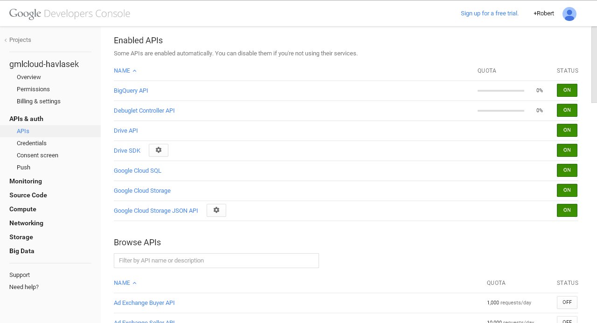The width and height of the screenshot is (597, 323).
Task: Expand the Compute section in sidebar
Action: click(23, 209)
